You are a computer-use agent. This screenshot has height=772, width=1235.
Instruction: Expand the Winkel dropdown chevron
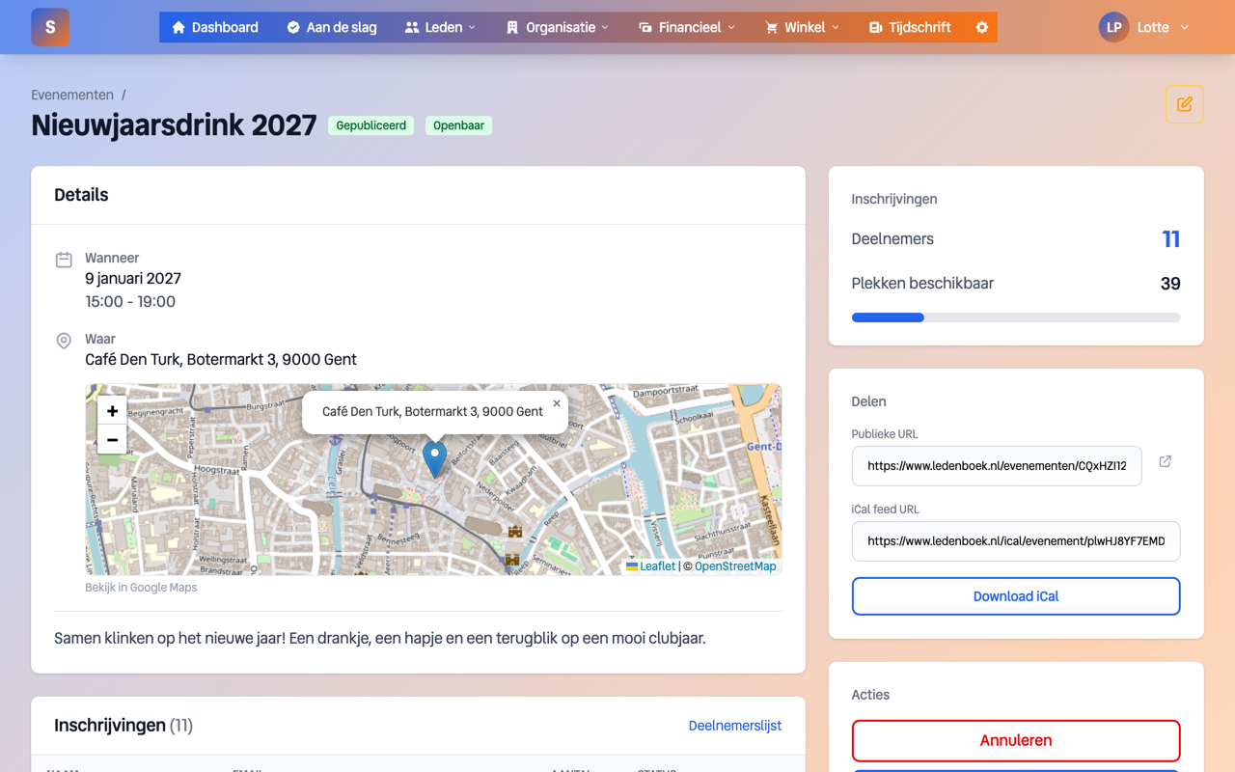point(836,27)
